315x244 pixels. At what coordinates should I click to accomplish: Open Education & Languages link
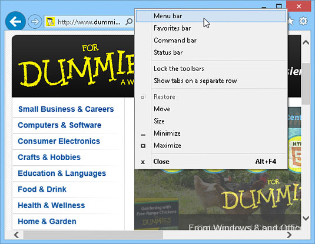[62, 173]
